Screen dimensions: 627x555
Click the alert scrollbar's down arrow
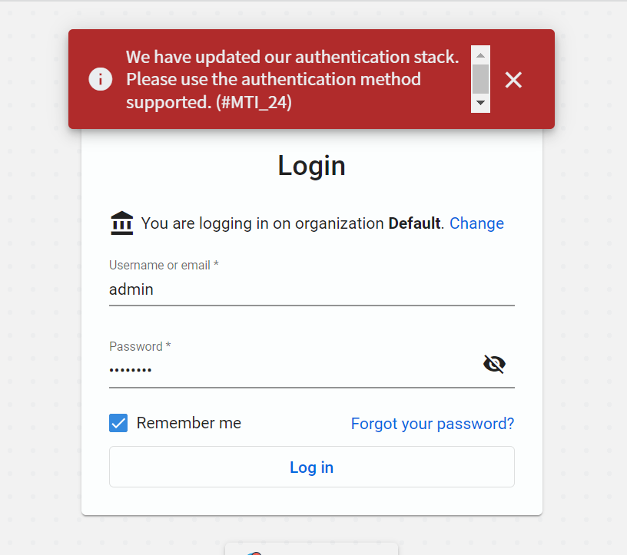(481, 103)
